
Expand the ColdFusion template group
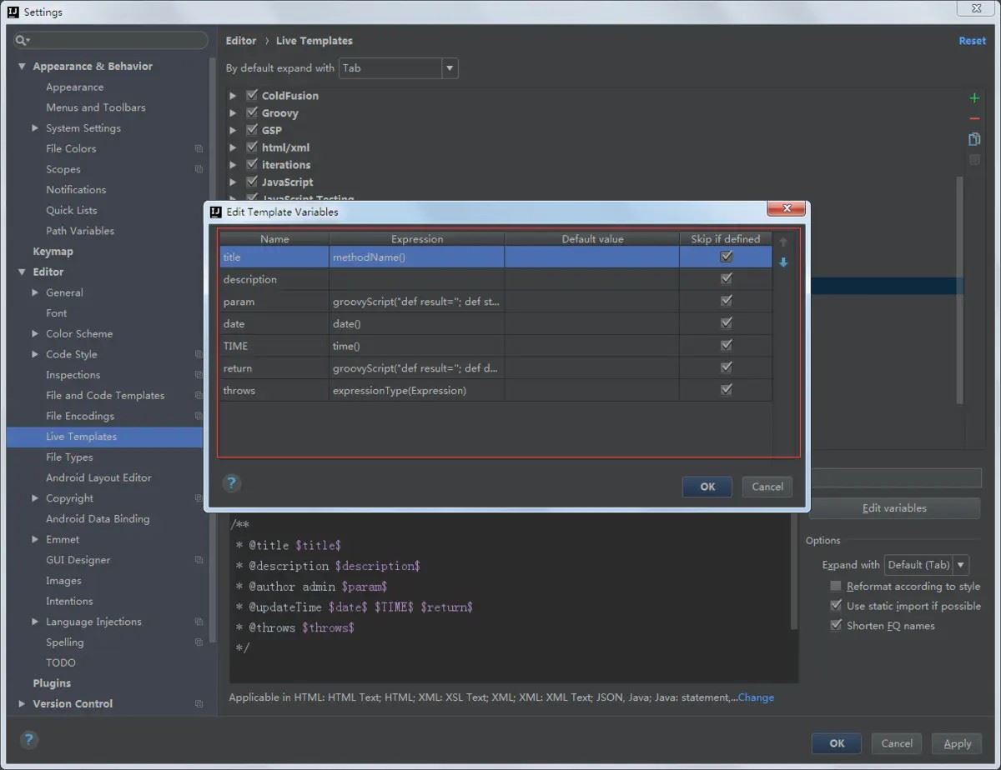pos(233,96)
